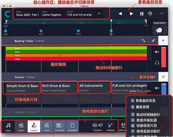Click the 2'00" ruler label
This screenshot has height=137, width=173.
click(81, 23)
